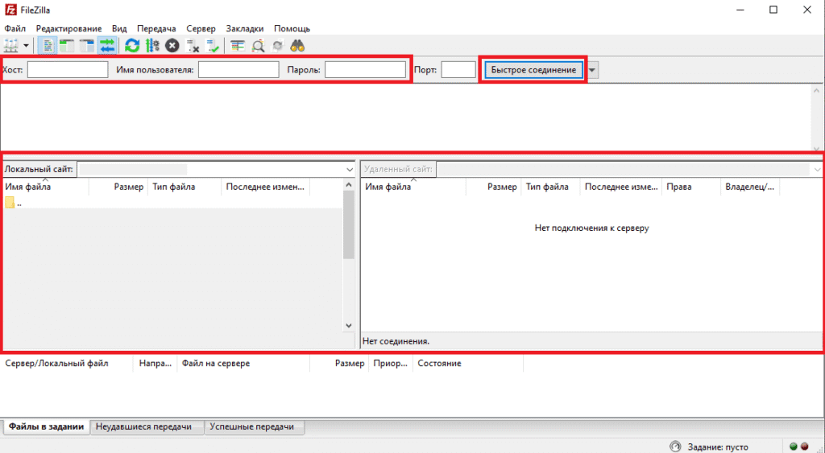Toggle the remote directory tree display
This screenshot has width=825, height=453.
(87, 46)
